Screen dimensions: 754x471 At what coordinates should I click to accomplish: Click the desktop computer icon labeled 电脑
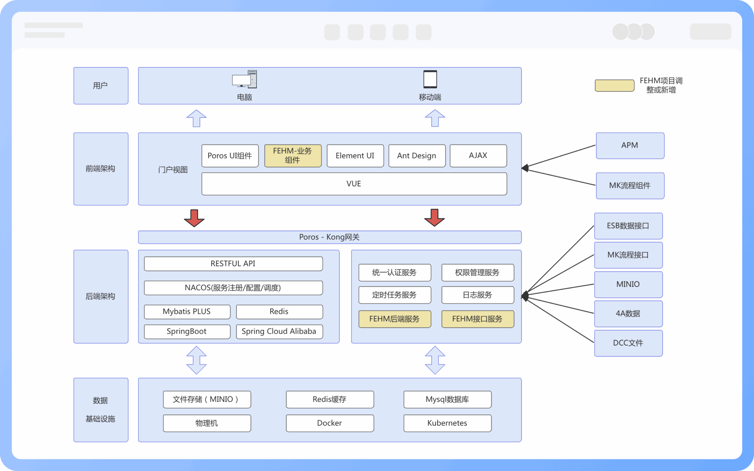[x=244, y=80]
